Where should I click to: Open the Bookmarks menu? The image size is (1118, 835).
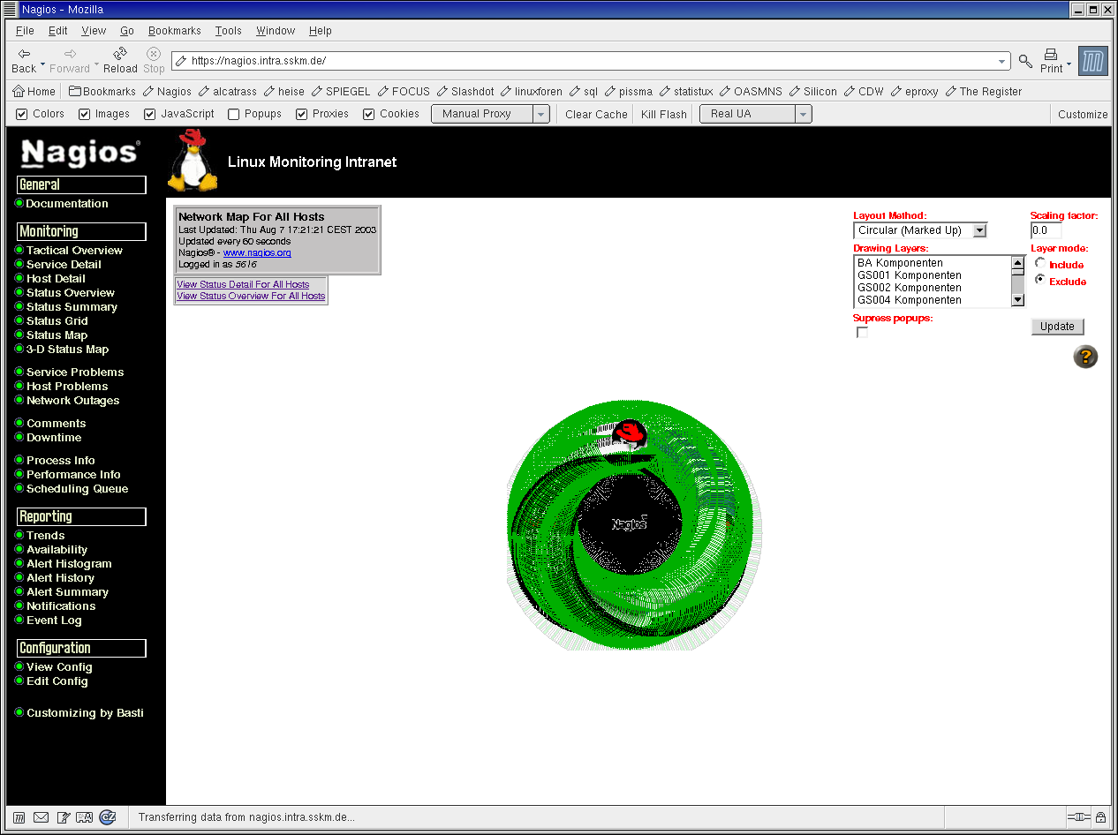coord(175,31)
